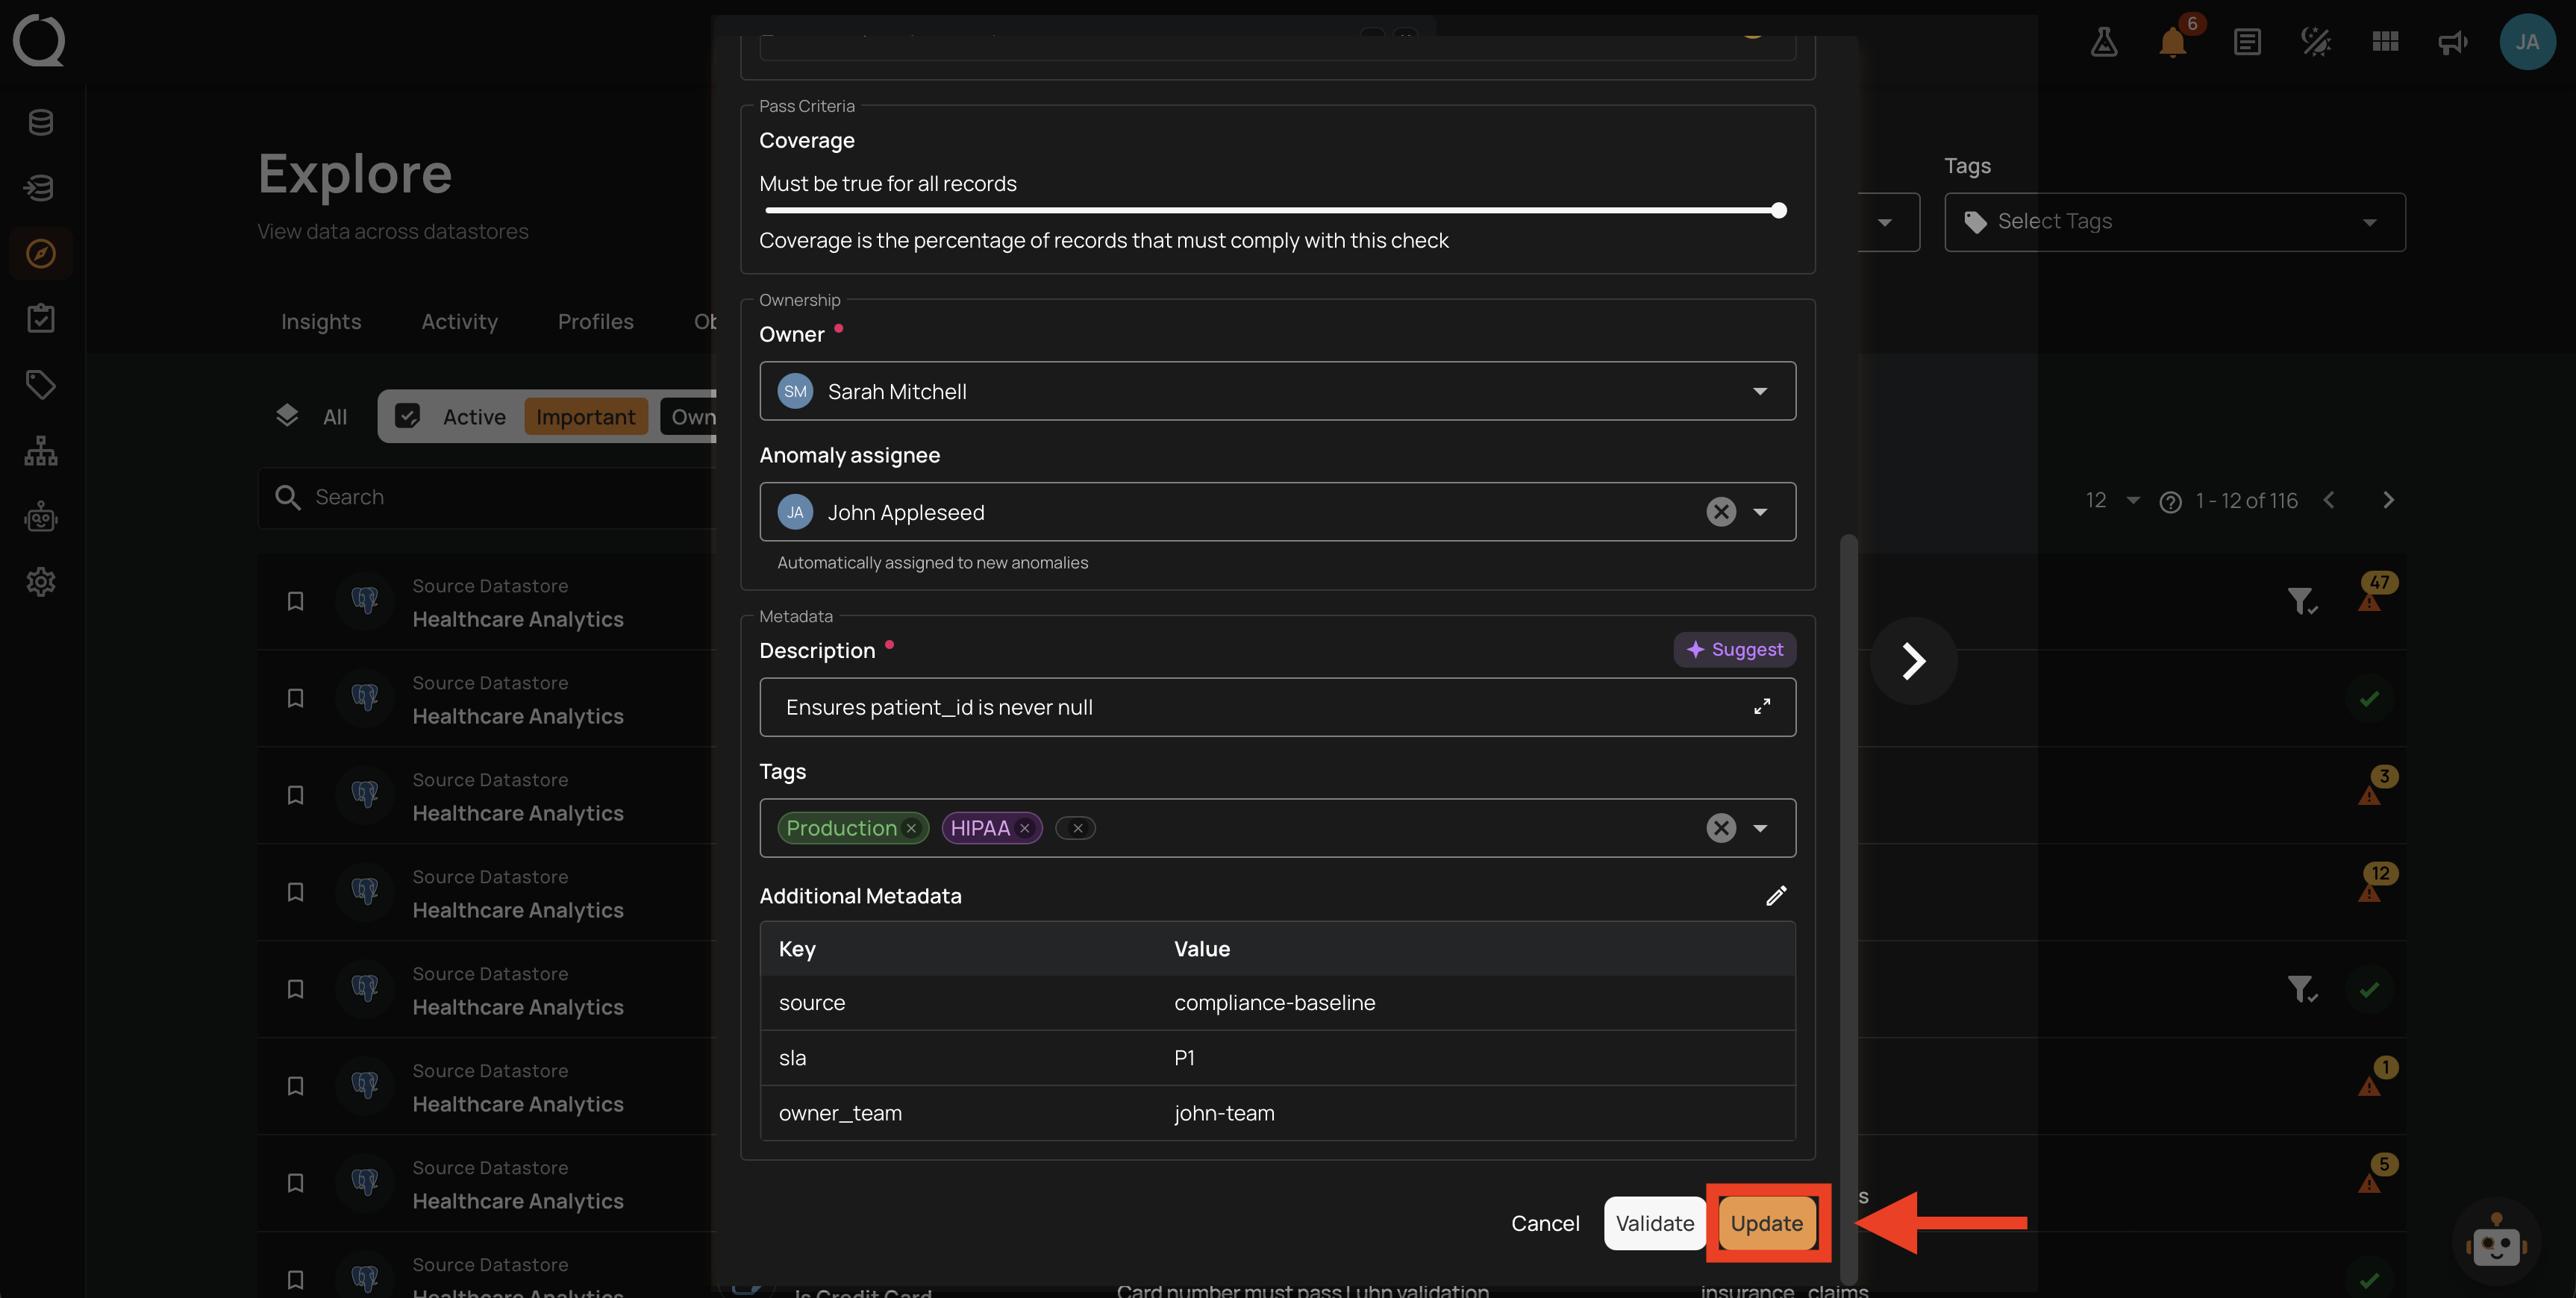This screenshot has width=2576, height=1298.
Task: Open the lab flask icon in top bar
Action: coord(2104,41)
